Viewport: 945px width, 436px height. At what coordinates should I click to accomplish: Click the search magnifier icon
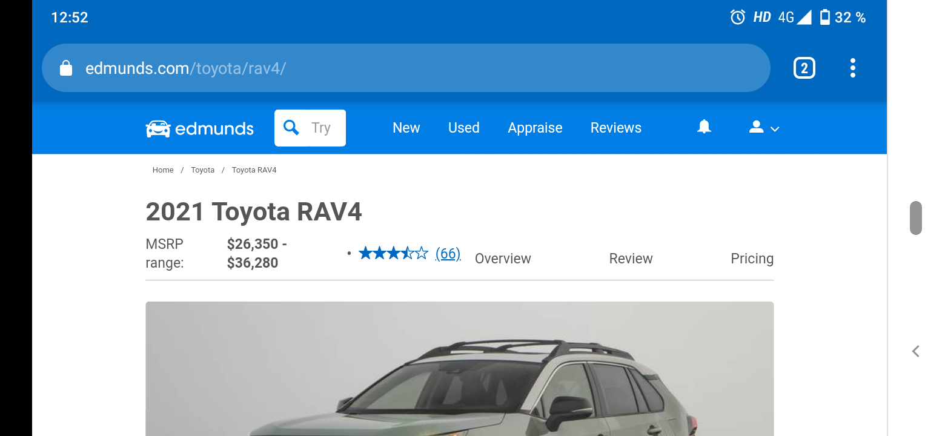(291, 128)
